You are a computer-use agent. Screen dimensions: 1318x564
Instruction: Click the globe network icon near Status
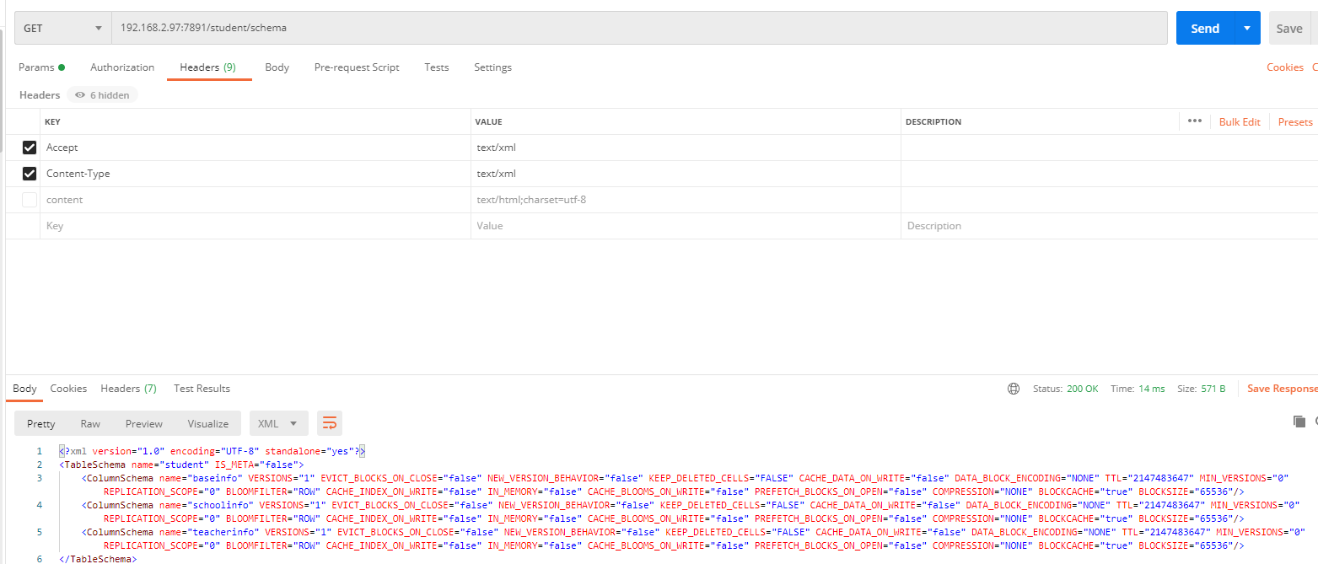tap(1013, 389)
